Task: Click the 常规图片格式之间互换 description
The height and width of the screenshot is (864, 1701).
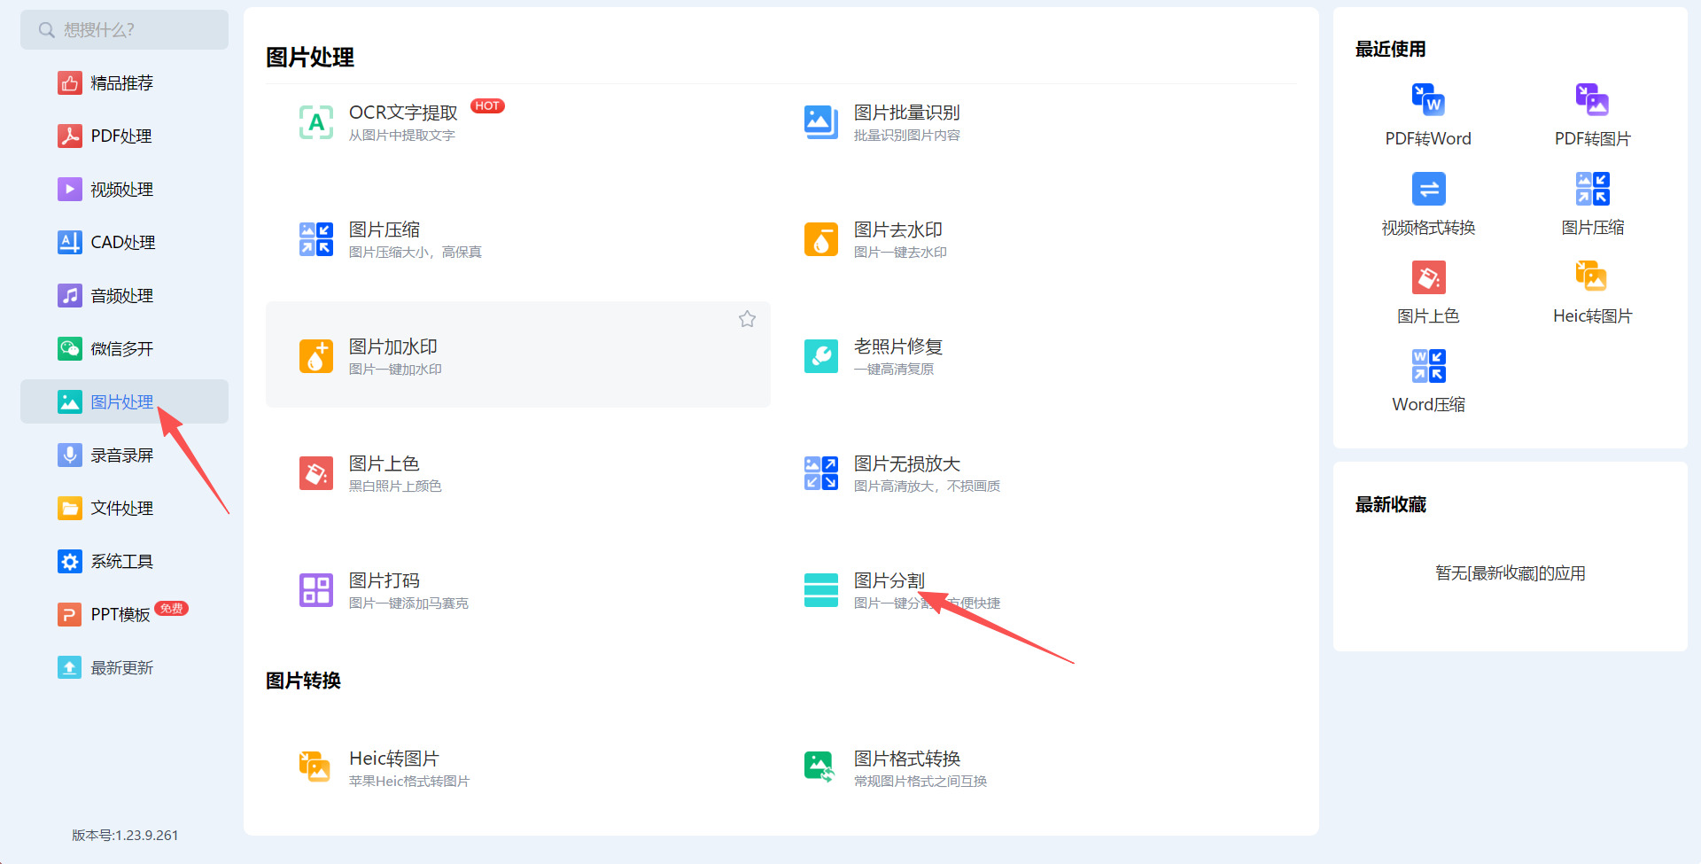Action: point(920,781)
